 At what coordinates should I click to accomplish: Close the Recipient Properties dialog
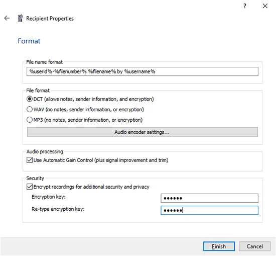[x=265, y=6]
